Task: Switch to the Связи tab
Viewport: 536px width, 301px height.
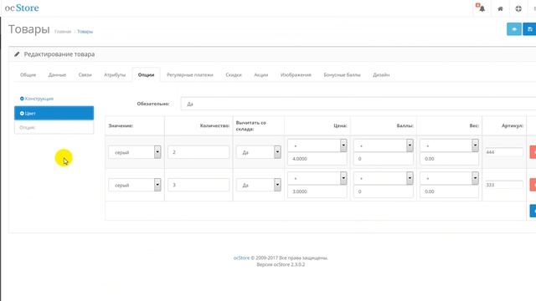Action: pyautogui.click(x=85, y=74)
